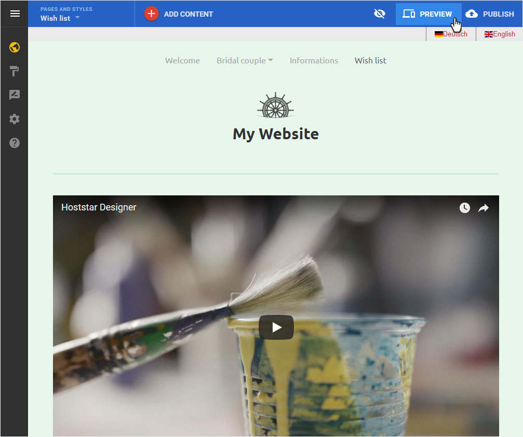
Task: Switch language to Deutsch
Action: coord(451,34)
